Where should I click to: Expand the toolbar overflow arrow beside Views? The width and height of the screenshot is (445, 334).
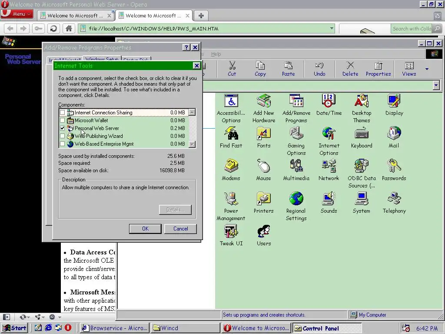[x=427, y=69]
